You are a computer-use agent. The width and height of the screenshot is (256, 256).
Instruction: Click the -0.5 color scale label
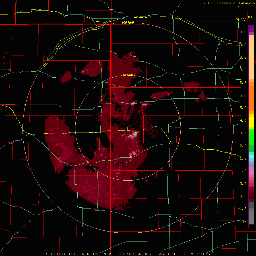pos(242,196)
